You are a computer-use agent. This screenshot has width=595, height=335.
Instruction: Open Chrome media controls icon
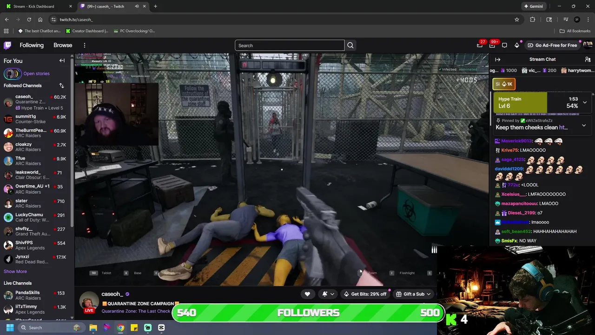pyautogui.click(x=566, y=20)
